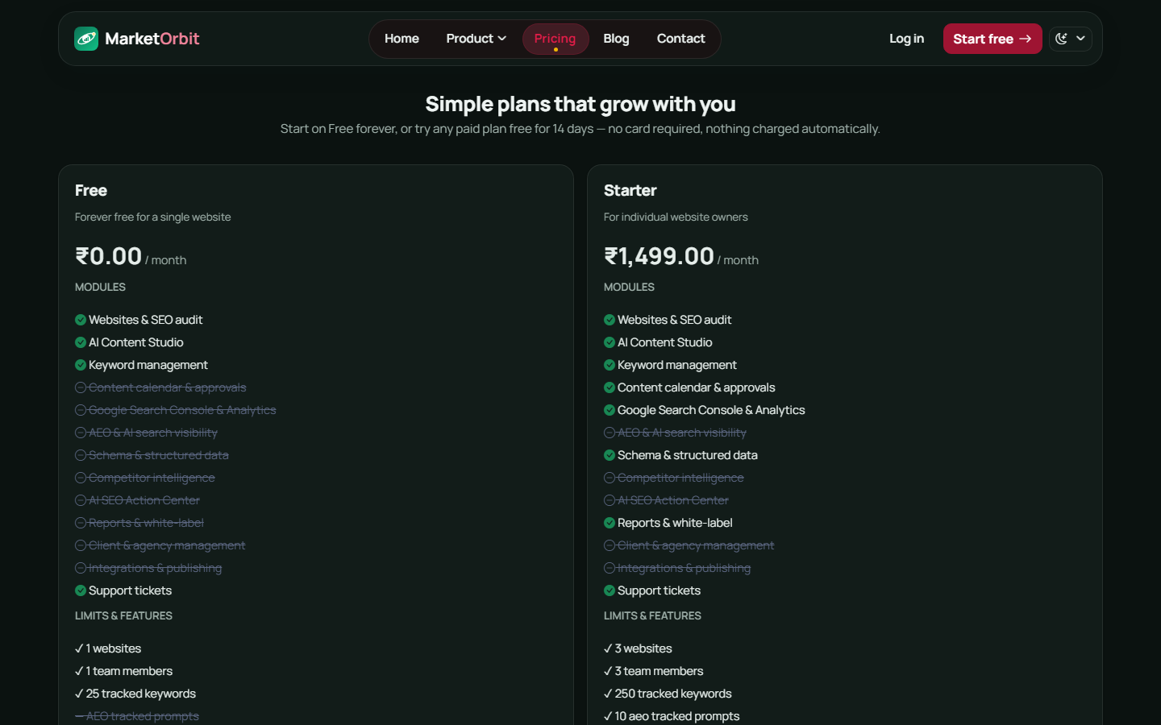1161x725 pixels.
Task: Select the Pricing nav tab
Action: pyautogui.click(x=556, y=39)
